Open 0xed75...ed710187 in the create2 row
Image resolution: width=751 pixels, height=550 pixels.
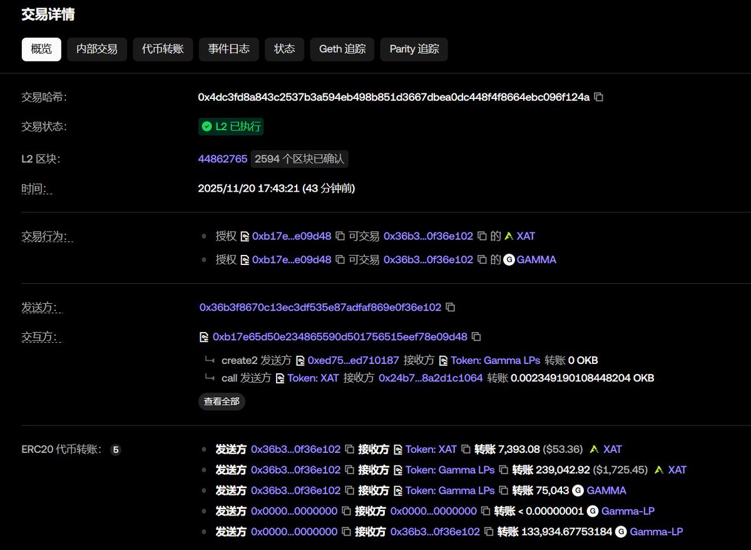(354, 360)
